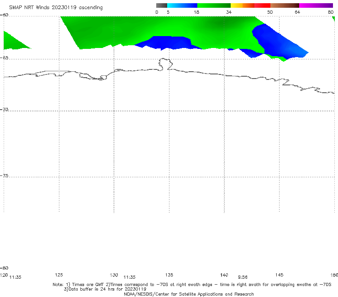
Task: Click the "-65" latitude label
Action: click(4, 58)
